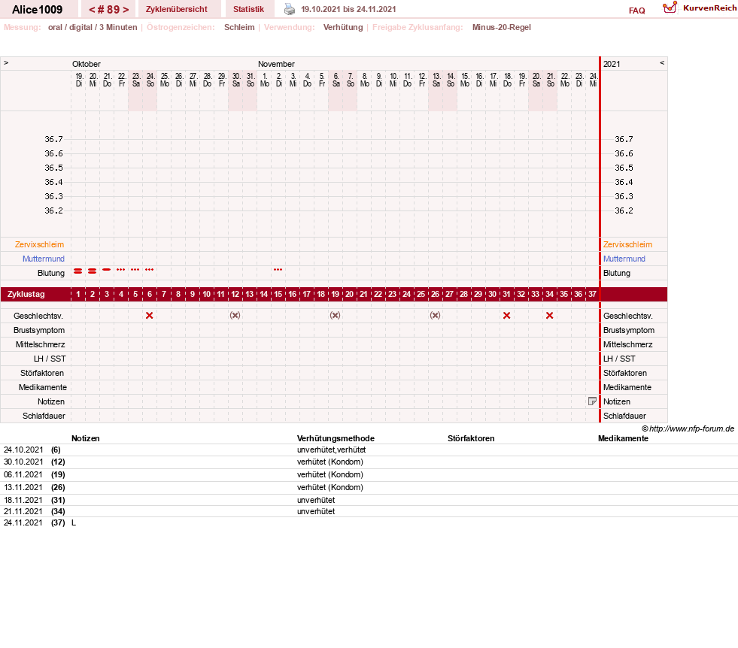
Task: Open the Zyklenübersicht tab
Action: [177, 9]
